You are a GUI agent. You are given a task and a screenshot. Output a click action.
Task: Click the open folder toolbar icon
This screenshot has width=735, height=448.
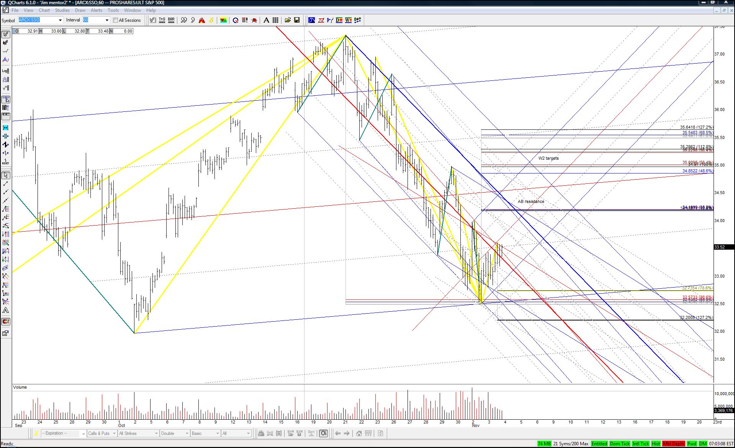[288, 20]
